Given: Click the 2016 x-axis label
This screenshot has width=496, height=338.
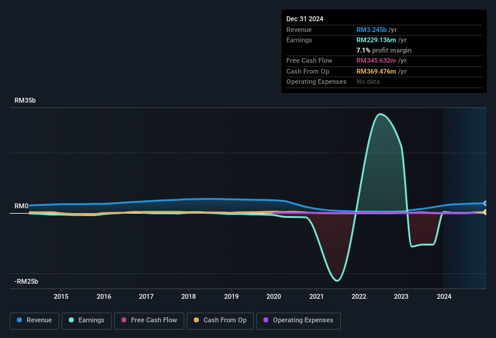Looking at the screenshot, I should (x=104, y=296).
